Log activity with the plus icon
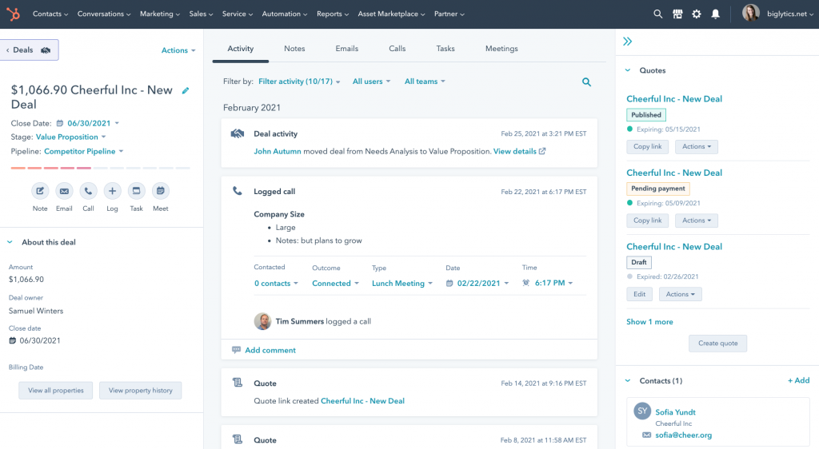Viewport: 819px width, 449px height. [x=112, y=191]
